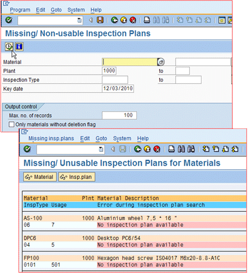The height and width of the screenshot is (273, 248).
Task: Click window menu icon of results window
Action: pyautogui.click(x=25, y=132)
